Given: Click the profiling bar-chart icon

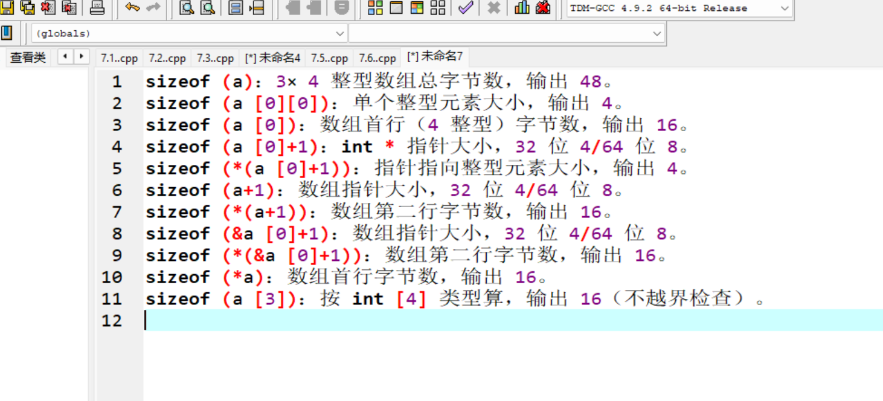Looking at the screenshot, I should click(521, 8).
